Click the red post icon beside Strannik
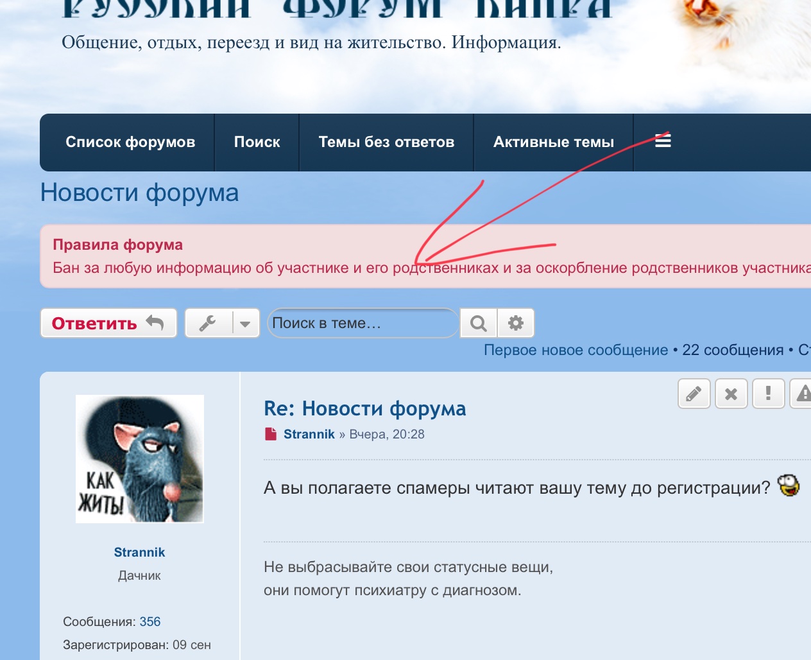The height and width of the screenshot is (660, 811). [x=271, y=434]
